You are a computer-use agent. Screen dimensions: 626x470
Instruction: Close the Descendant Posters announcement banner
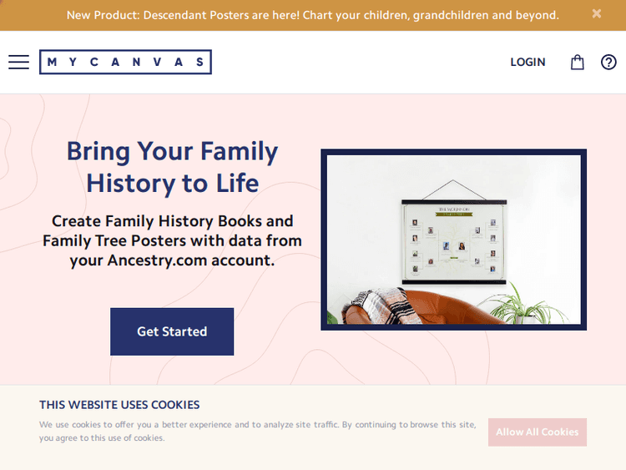tap(597, 14)
